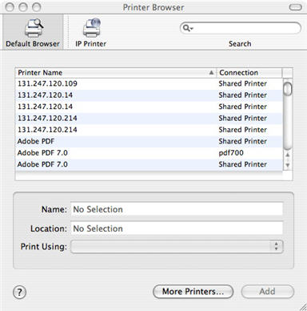This screenshot has height=311, width=307.
Task: Toggle toolbar with the pill button
Action: coord(295,7)
